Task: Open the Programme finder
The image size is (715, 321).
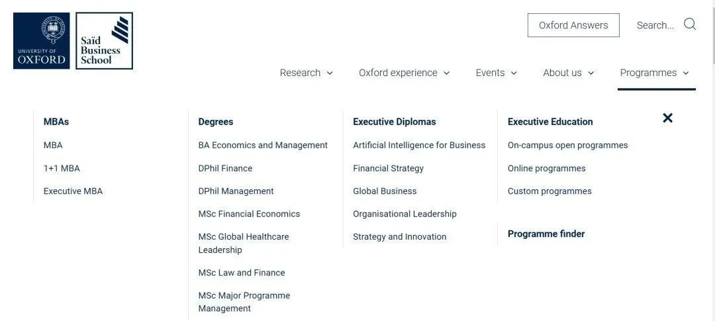Action: tap(546, 234)
